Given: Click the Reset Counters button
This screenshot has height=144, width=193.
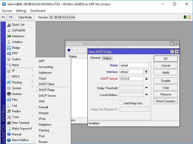Looking at the screenshot, I should pos(166,101).
